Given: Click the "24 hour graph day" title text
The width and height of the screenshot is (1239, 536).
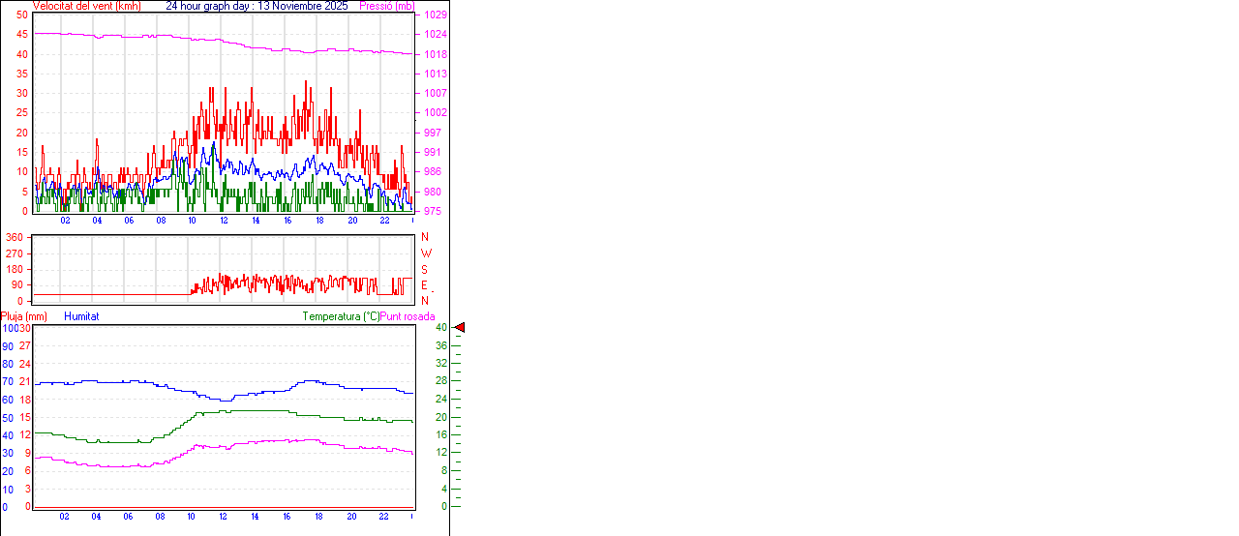Looking at the screenshot, I should pos(257,6).
